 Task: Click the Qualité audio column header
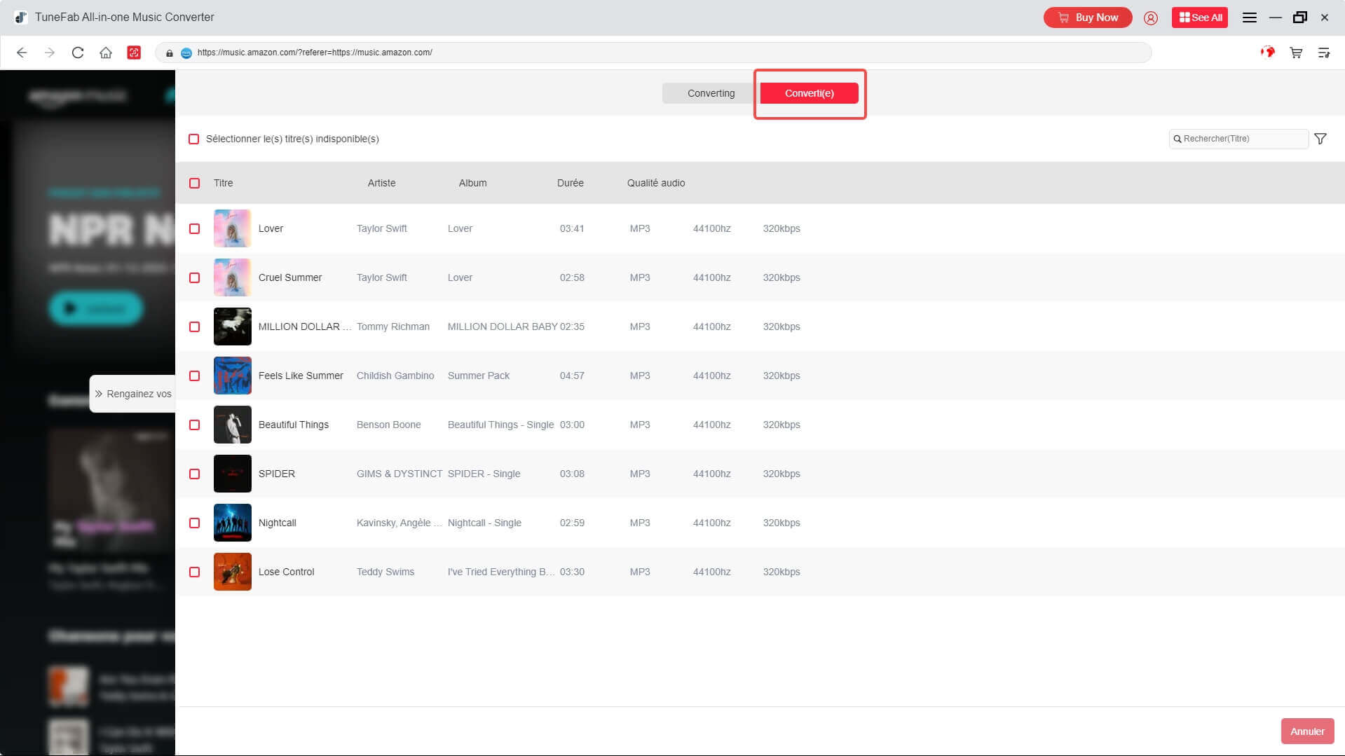click(656, 183)
